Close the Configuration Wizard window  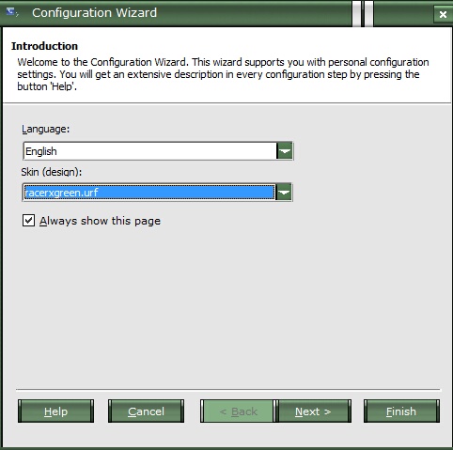443,14
